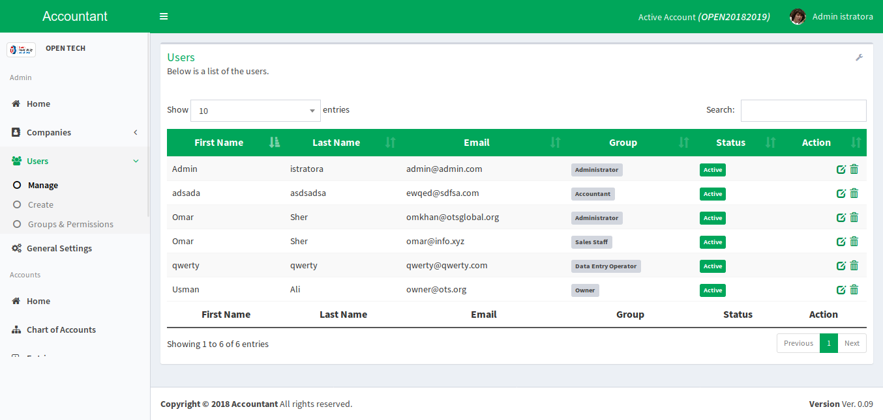Delete the owner@ots.org user

(854, 290)
